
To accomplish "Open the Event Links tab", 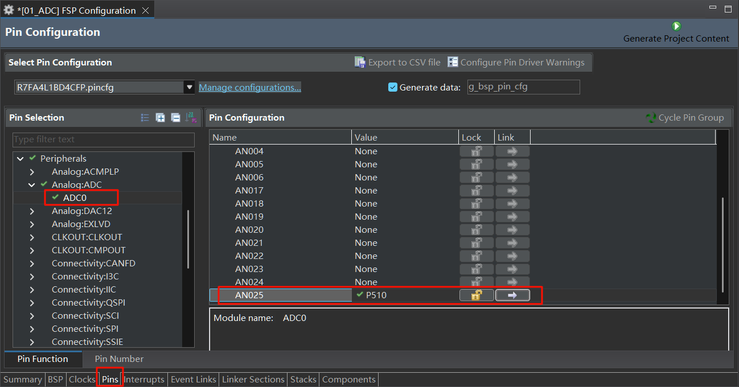I will click(x=194, y=379).
